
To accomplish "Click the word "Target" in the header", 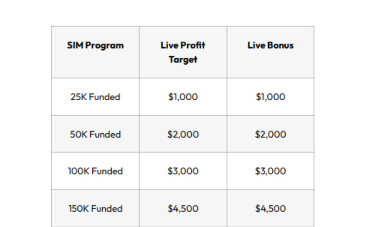I will pos(183,60).
